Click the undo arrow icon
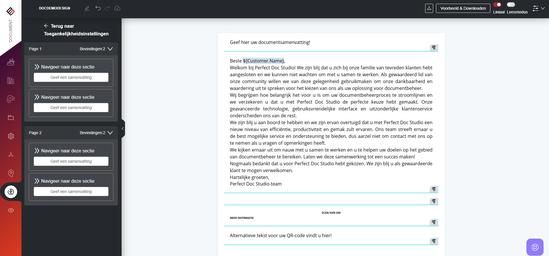549x256 pixels. 98,8
